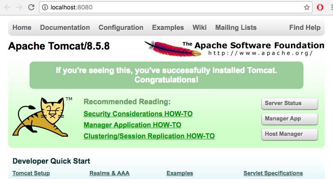The width and height of the screenshot is (333, 179).
Task: Open Examples link under Developer Quick Start
Action: click(180, 173)
